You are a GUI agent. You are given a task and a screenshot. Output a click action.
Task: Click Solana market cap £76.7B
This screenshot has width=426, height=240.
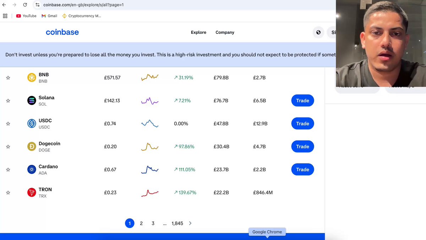click(221, 101)
